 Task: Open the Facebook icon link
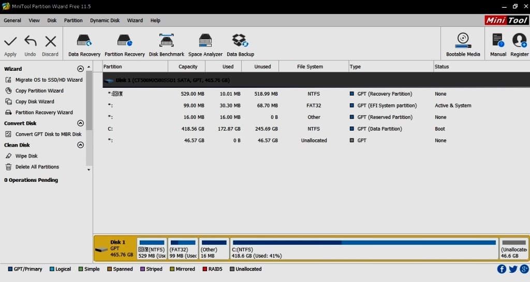[x=502, y=269]
